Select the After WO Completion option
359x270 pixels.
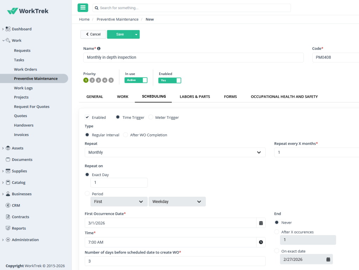[x=125, y=135]
